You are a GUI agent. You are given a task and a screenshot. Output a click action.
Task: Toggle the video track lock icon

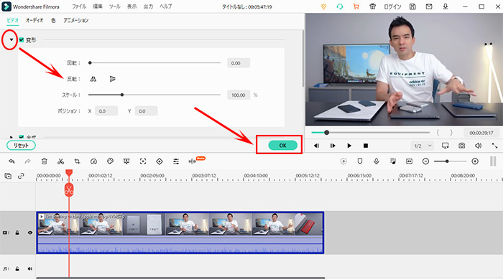[17, 232]
